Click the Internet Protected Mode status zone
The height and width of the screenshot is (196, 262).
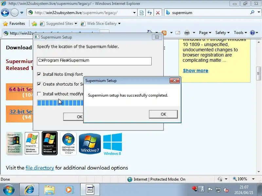157,179
